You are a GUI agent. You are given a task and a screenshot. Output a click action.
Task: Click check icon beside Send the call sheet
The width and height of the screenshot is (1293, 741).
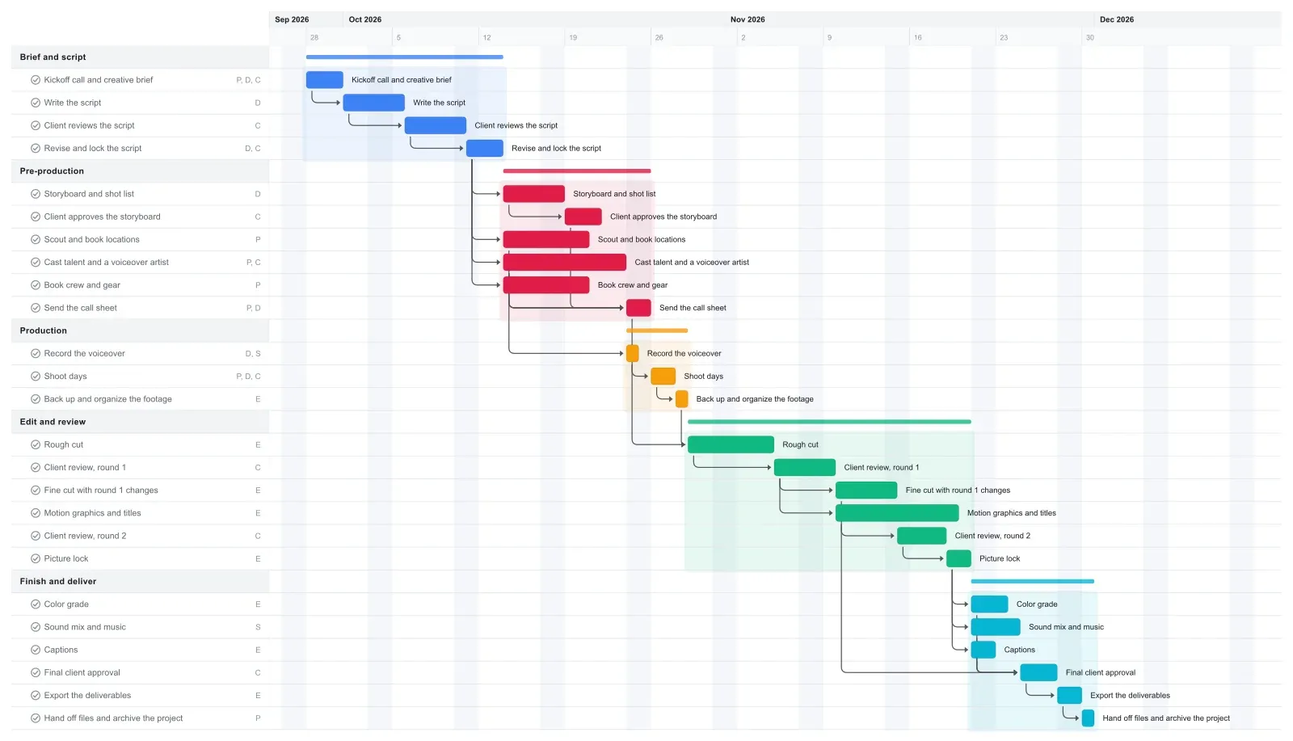click(x=36, y=308)
